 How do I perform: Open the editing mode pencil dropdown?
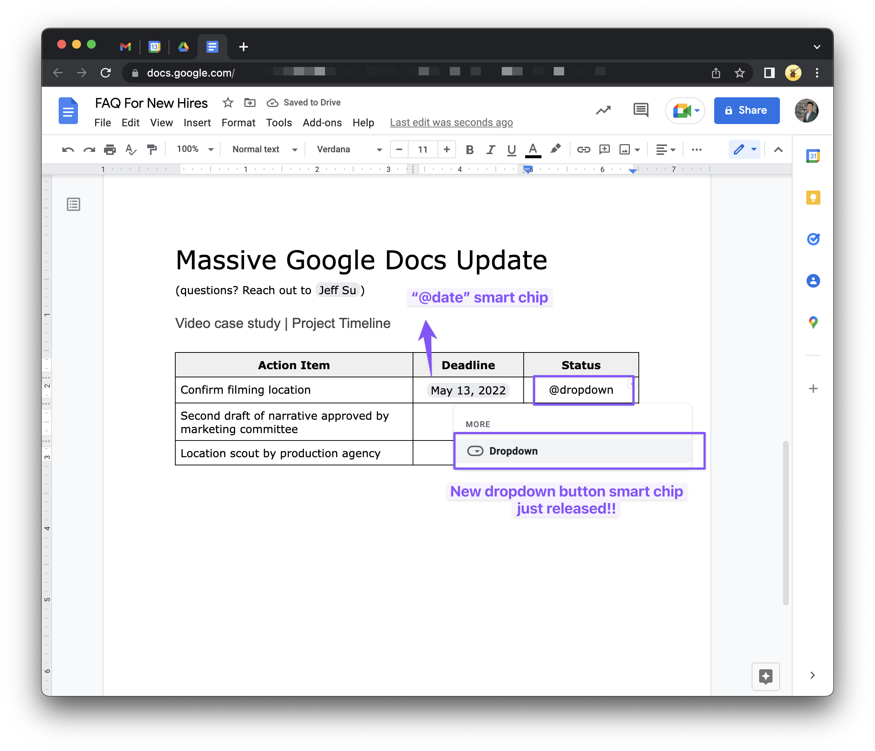point(745,150)
